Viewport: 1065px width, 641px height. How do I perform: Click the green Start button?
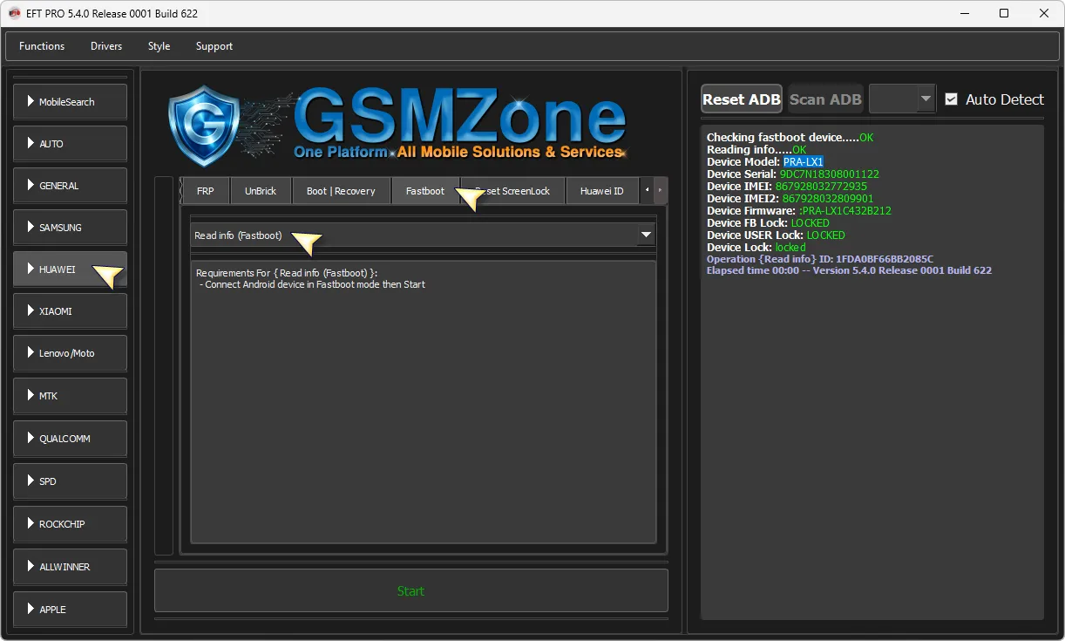410,591
